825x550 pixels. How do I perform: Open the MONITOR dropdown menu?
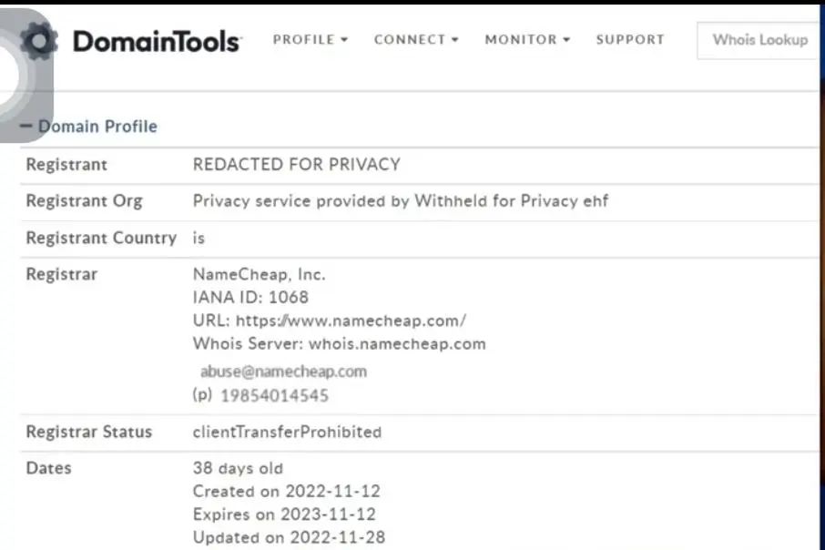[x=527, y=39]
